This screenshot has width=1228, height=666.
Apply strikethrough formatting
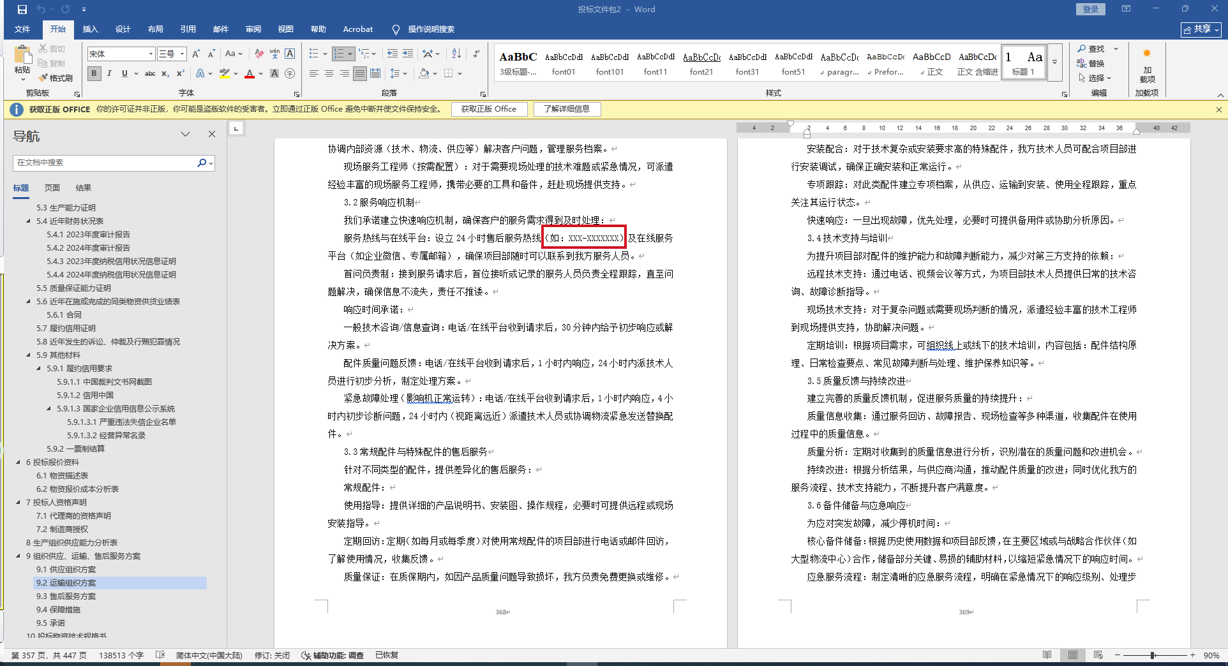150,73
